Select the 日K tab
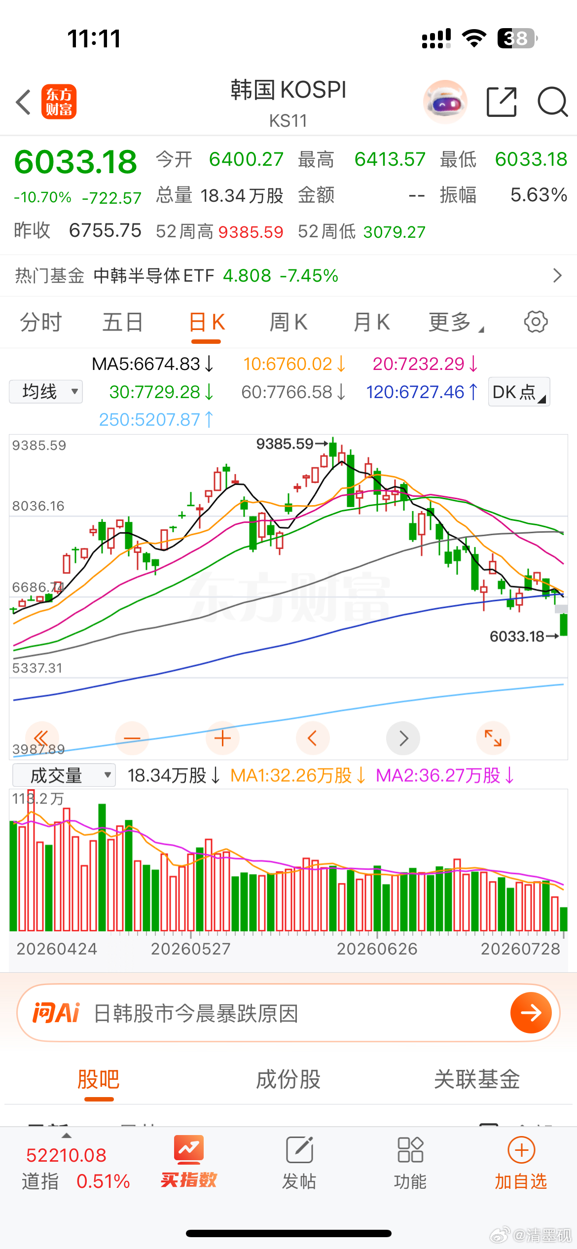 [x=207, y=323]
